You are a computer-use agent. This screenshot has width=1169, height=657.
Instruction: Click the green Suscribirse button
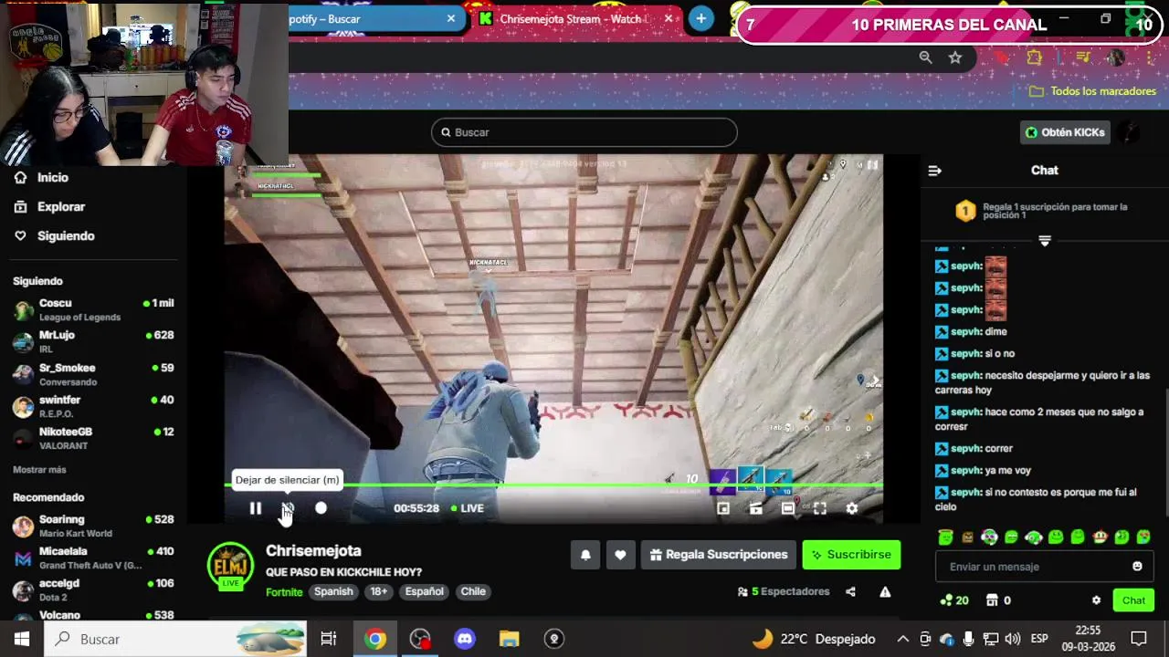pyautogui.click(x=851, y=555)
